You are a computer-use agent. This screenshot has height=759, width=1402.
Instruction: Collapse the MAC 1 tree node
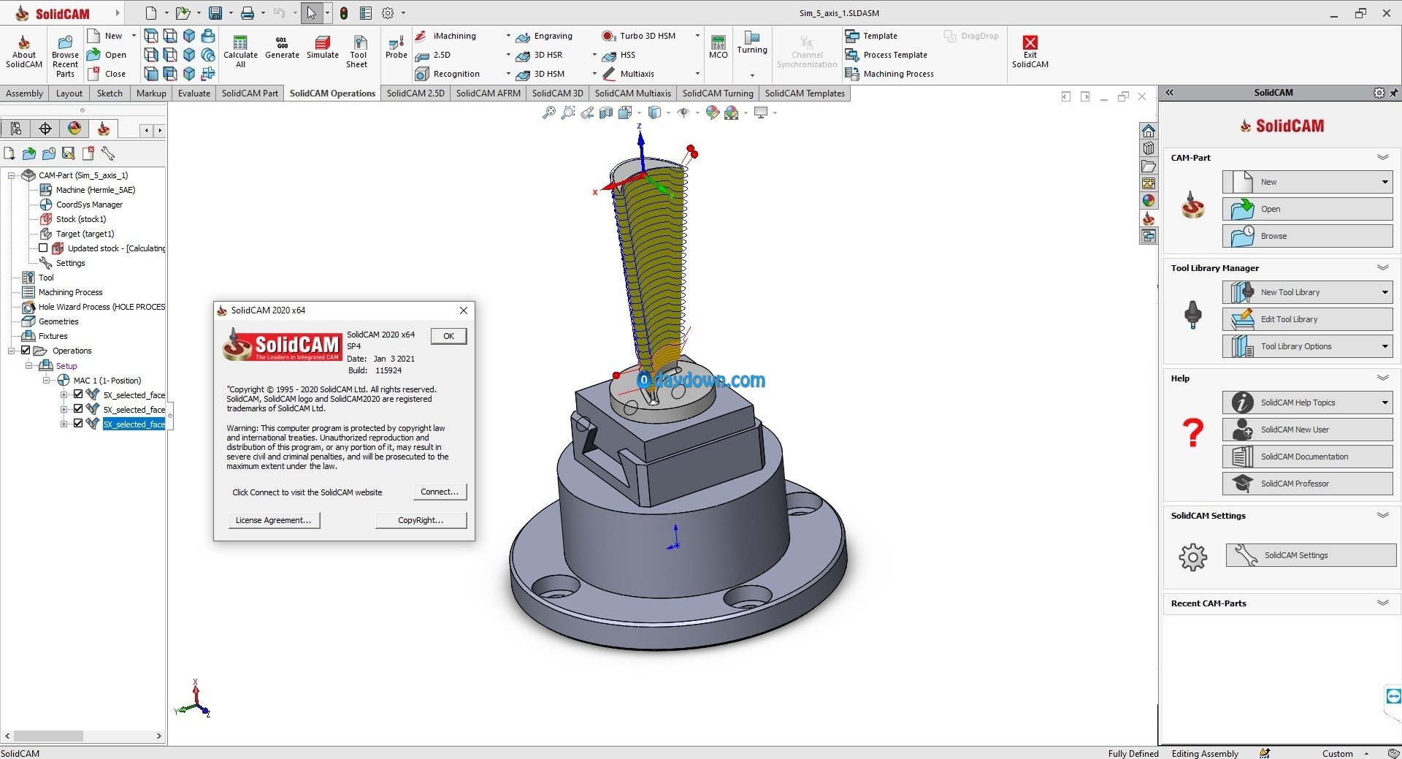(x=46, y=380)
